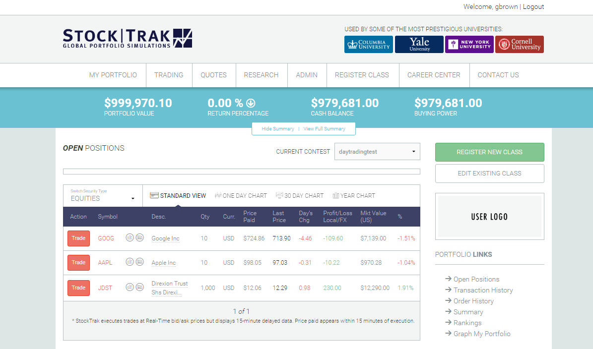The image size is (593, 349).
Task: Open the bar chart icon for JDST
Action: 130,287
